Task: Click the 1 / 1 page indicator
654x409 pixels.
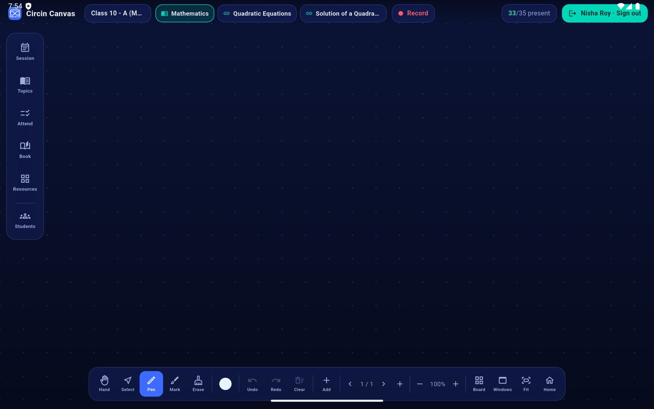Action: pos(367,384)
